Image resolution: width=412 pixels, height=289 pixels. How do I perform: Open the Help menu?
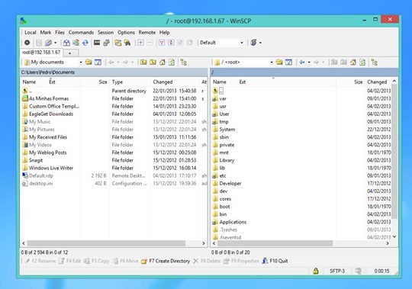coord(165,32)
